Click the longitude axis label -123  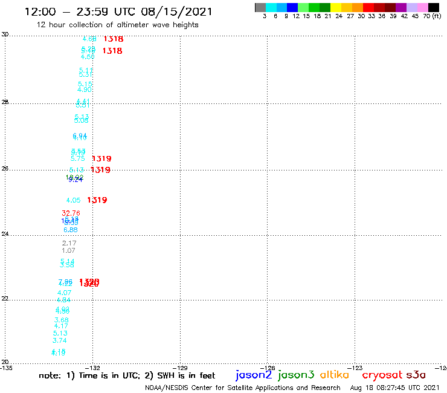[355, 368]
